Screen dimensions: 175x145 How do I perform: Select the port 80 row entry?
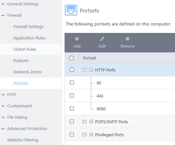(99, 83)
